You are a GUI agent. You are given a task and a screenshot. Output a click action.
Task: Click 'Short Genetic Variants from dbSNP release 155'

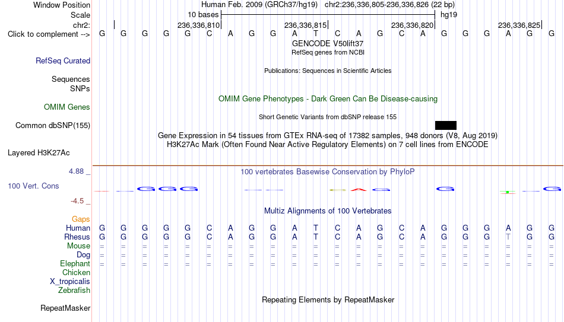click(x=328, y=117)
